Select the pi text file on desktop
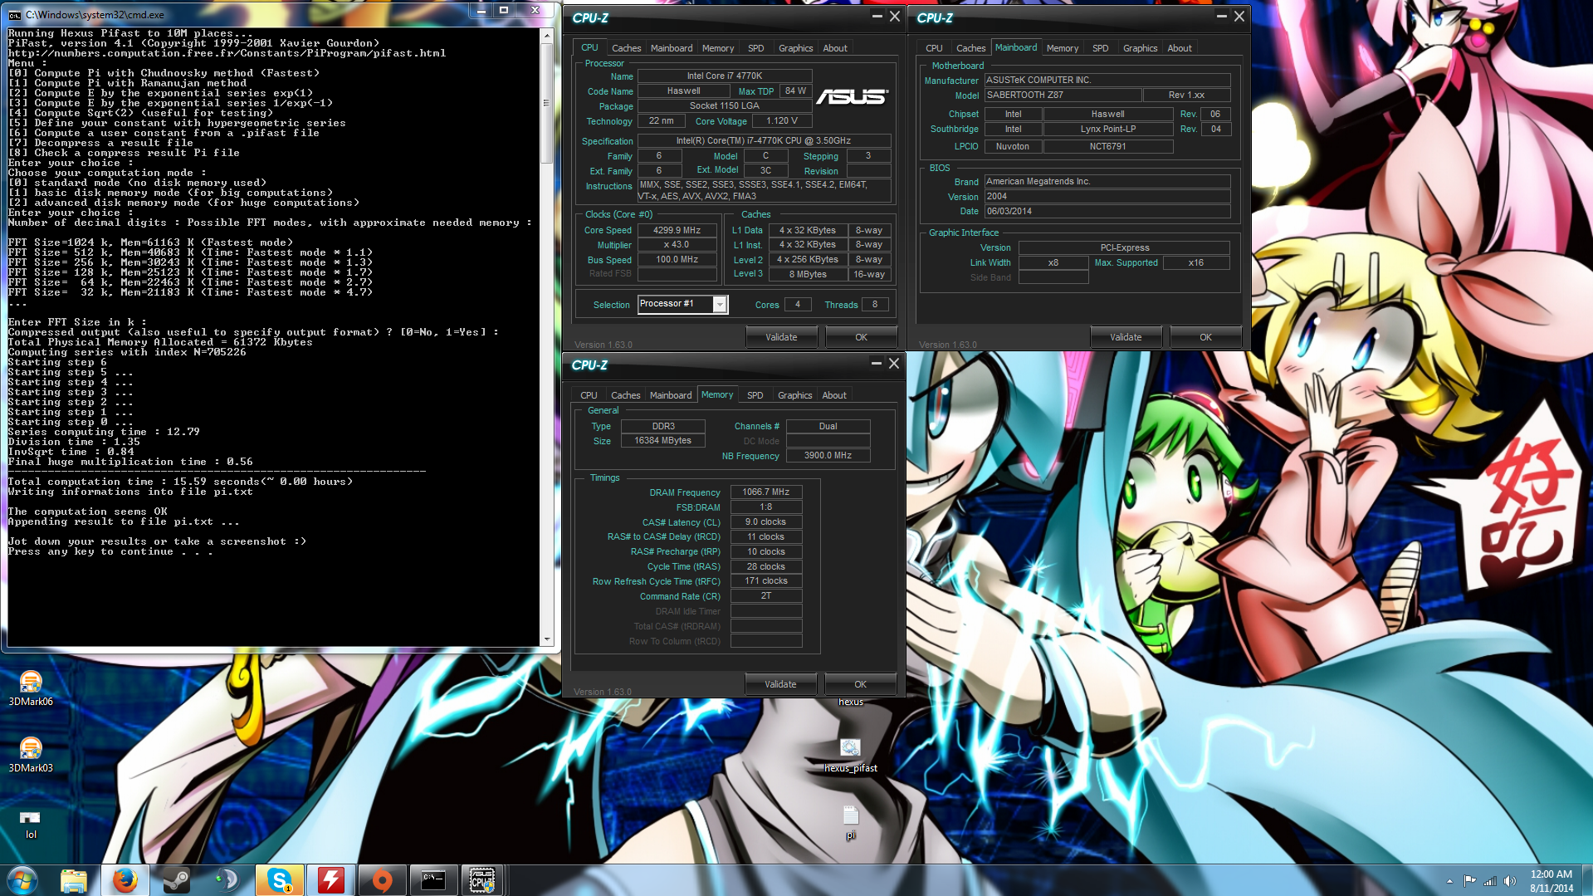1593x896 pixels. (x=851, y=823)
